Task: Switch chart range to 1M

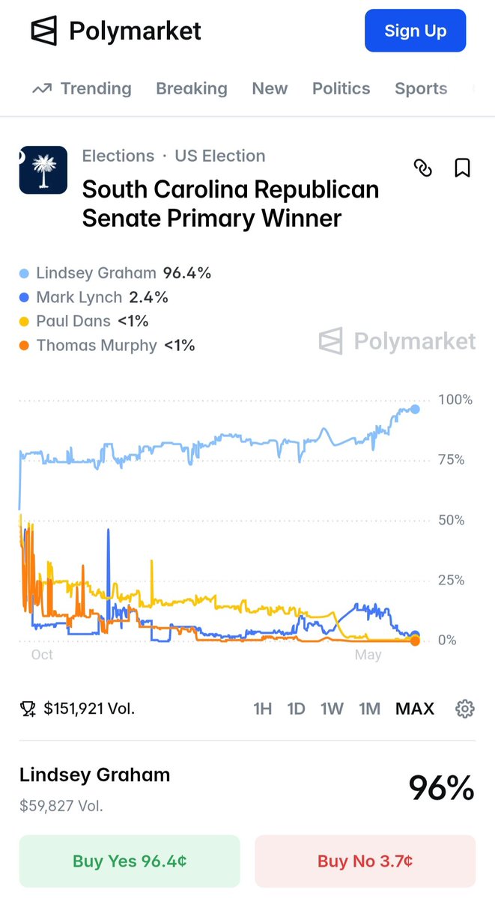Action: (x=370, y=709)
